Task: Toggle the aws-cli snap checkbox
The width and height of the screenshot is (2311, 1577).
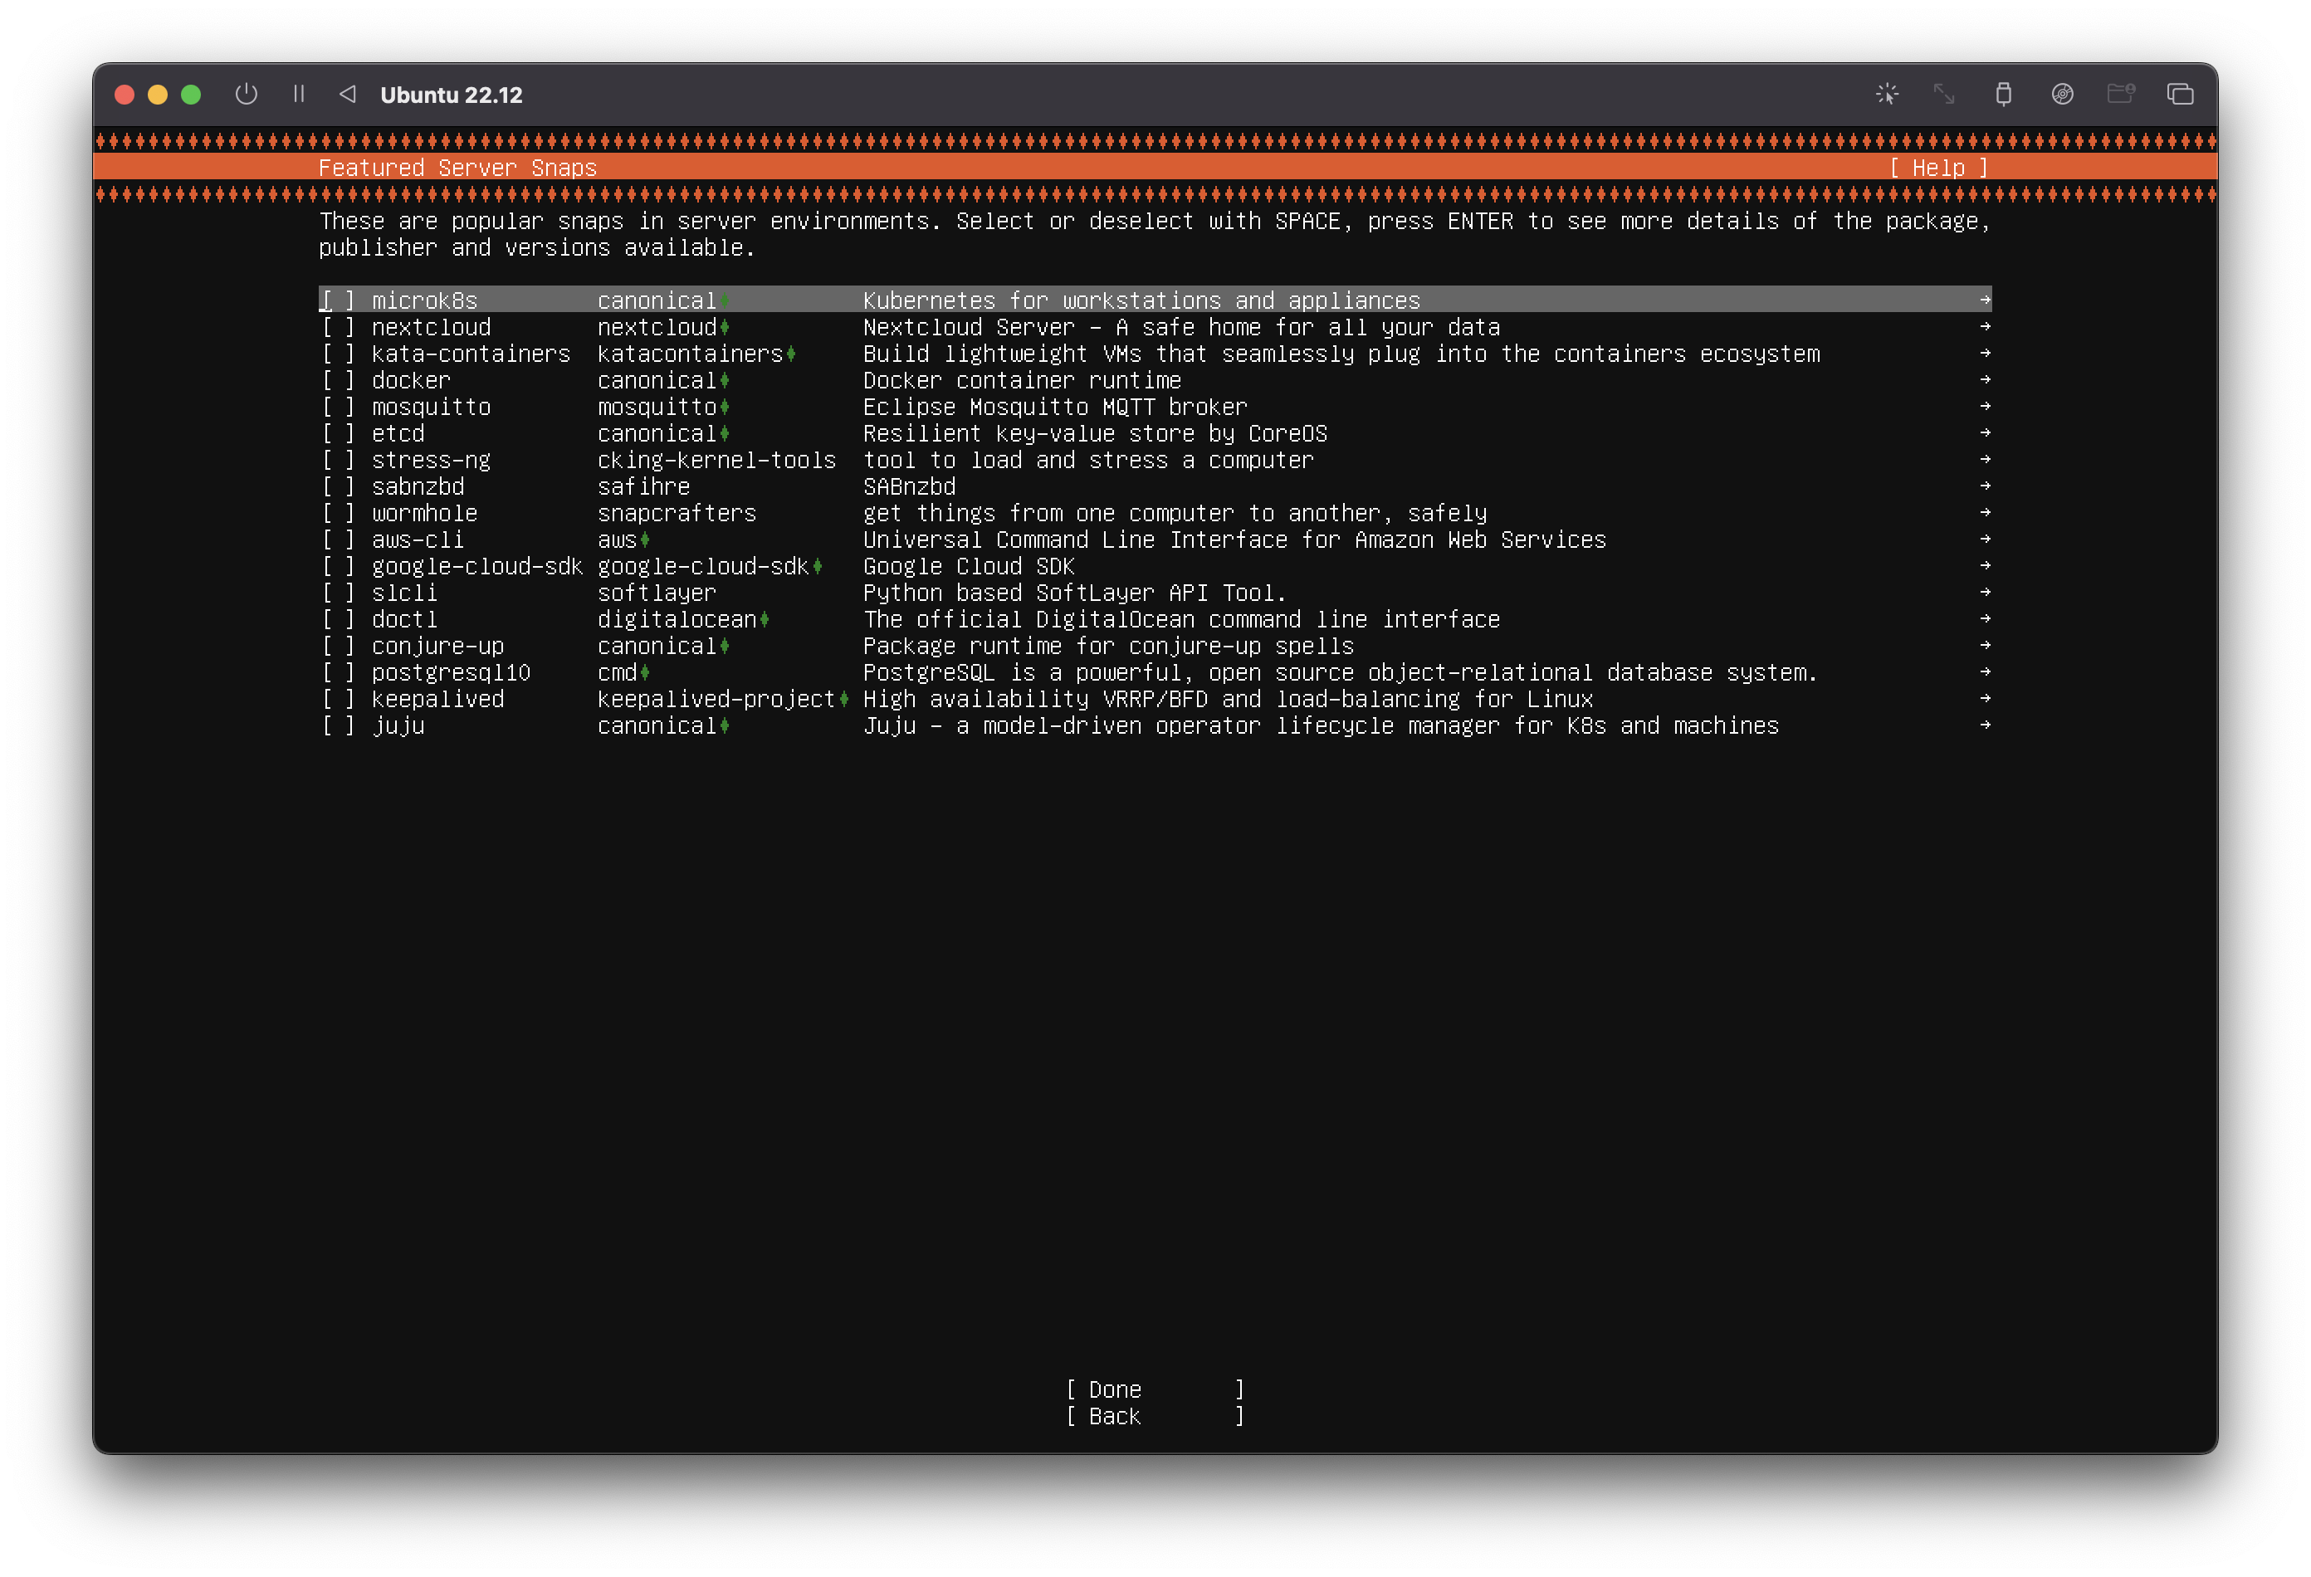Action: 338,540
